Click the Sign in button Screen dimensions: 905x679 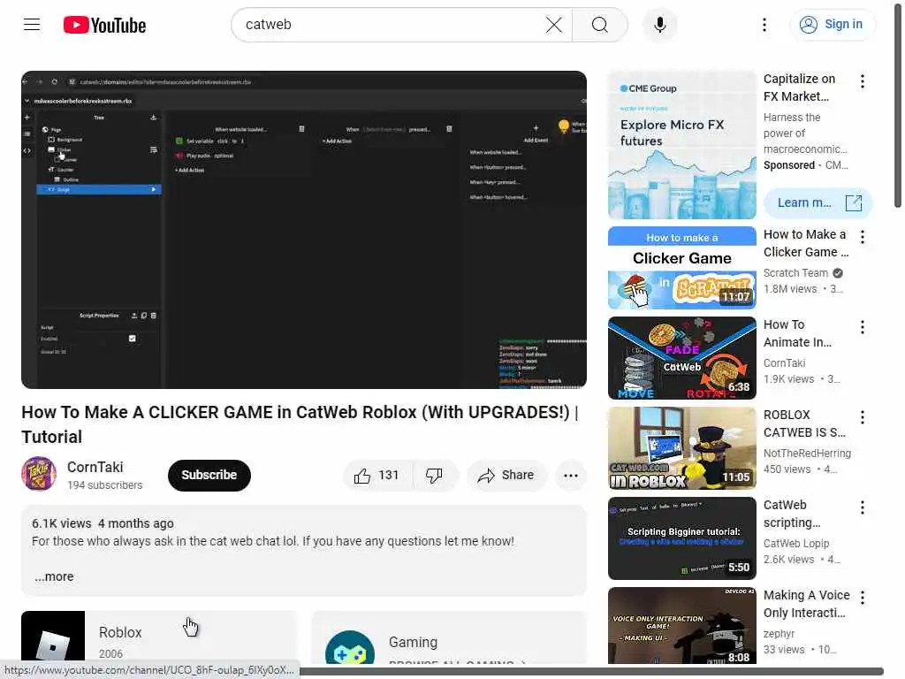[x=832, y=24]
